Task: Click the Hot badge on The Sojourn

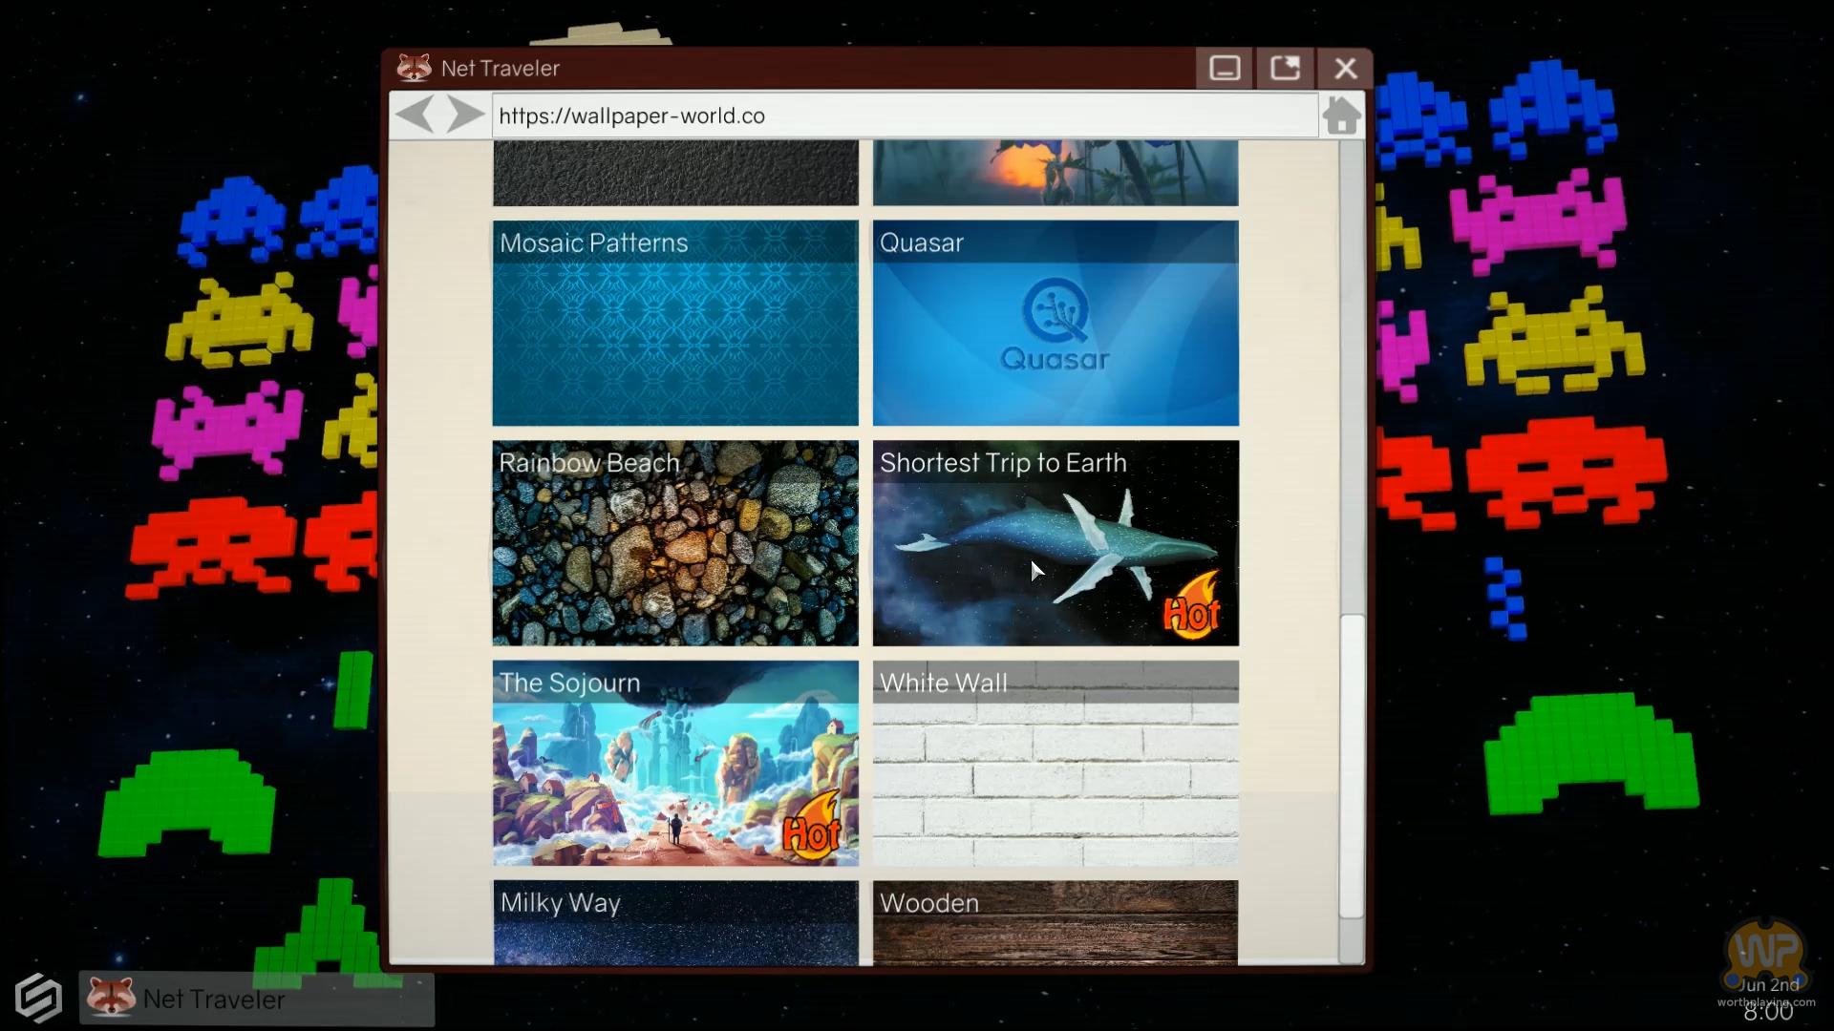Action: click(x=812, y=827)
